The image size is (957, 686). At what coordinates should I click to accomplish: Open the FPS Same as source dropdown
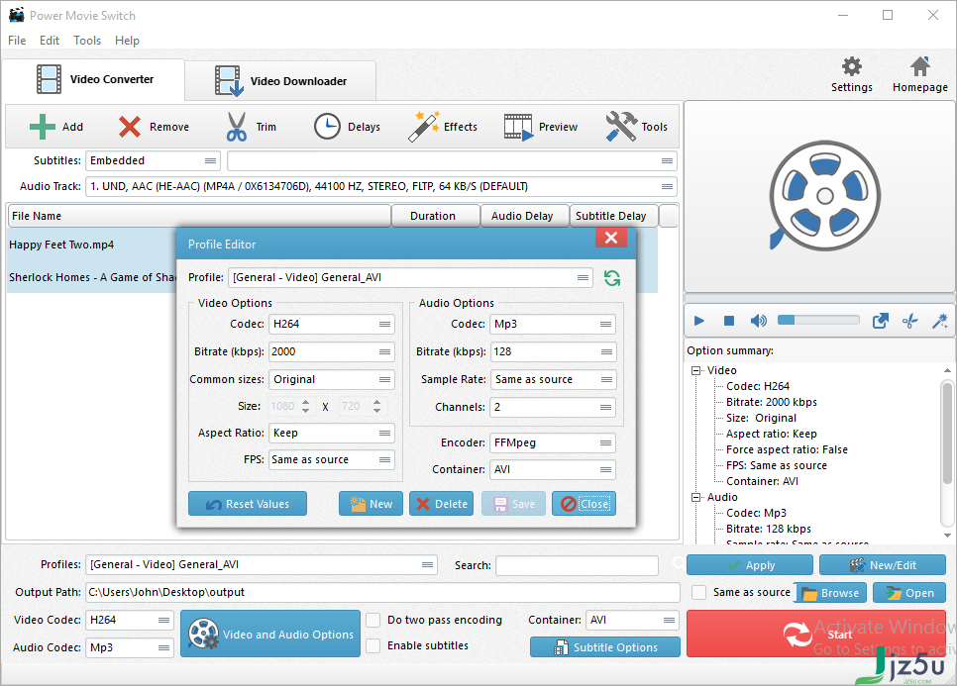(332, 459)
